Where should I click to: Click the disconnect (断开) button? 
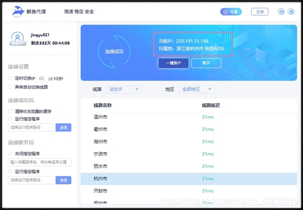coord(206,63)
